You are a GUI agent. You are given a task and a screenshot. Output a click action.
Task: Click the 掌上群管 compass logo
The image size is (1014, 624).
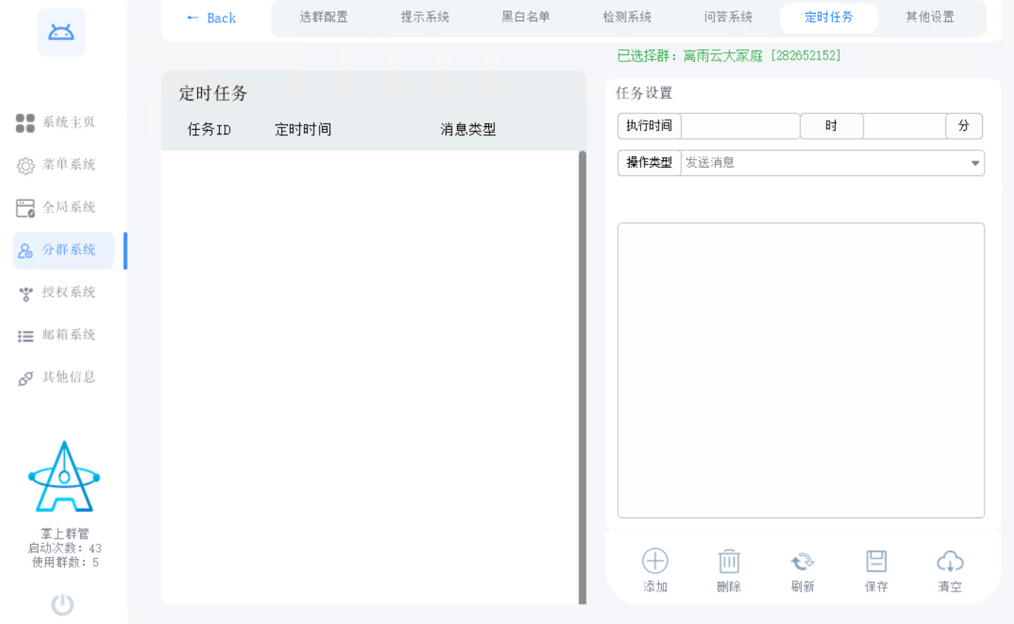tap(64, 477)
